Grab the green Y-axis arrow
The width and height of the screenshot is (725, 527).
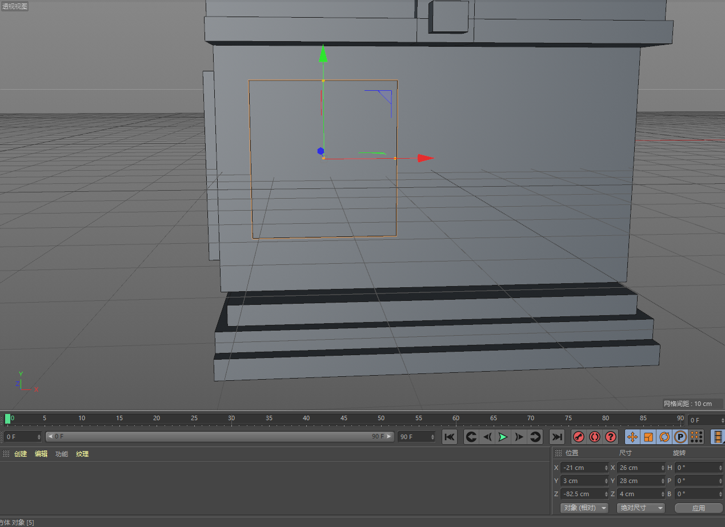click(x=323, y=53)
